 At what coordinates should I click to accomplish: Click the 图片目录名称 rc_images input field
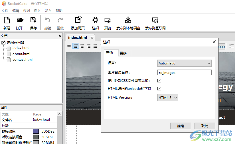[x=185, y=72]
